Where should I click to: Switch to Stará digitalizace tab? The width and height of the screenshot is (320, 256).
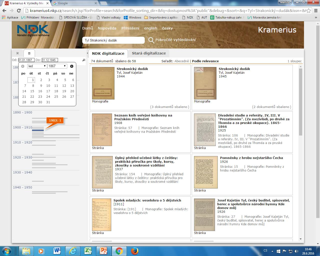tap(149, 53)
